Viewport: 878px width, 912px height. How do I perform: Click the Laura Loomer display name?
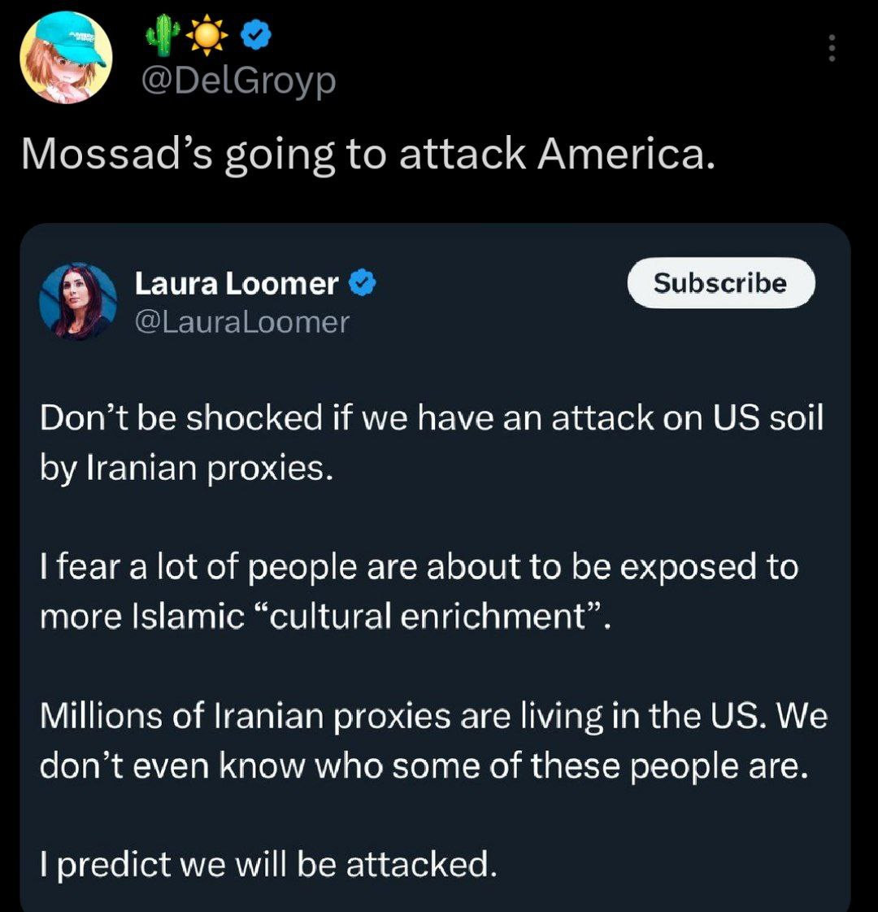pyautogui.click(x=236, y=283)
